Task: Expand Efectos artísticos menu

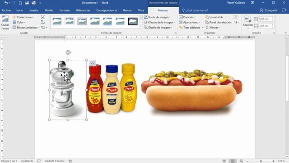Action: (26, 27)
